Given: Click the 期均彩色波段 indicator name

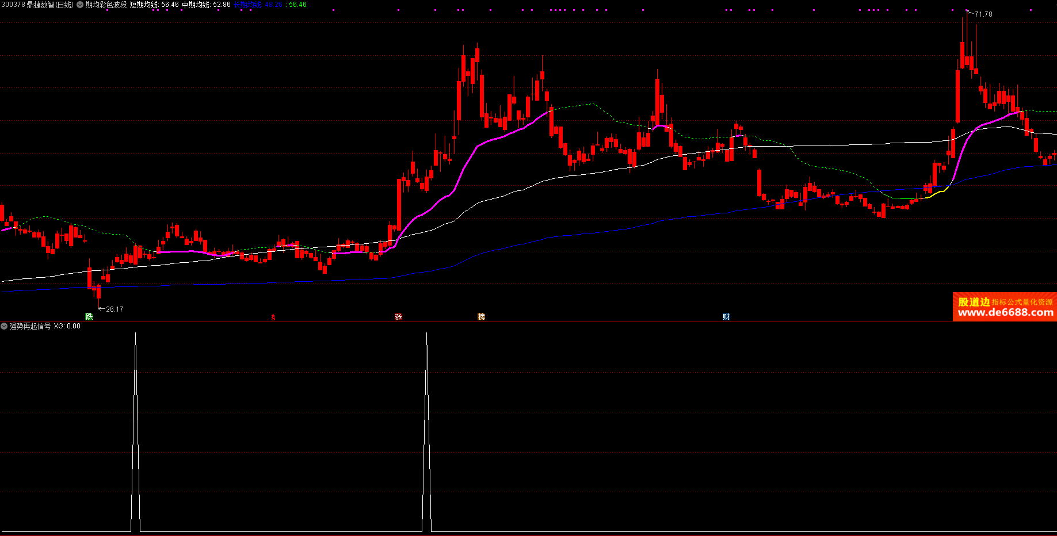Looking at the screenshot, I should [106, 5].
